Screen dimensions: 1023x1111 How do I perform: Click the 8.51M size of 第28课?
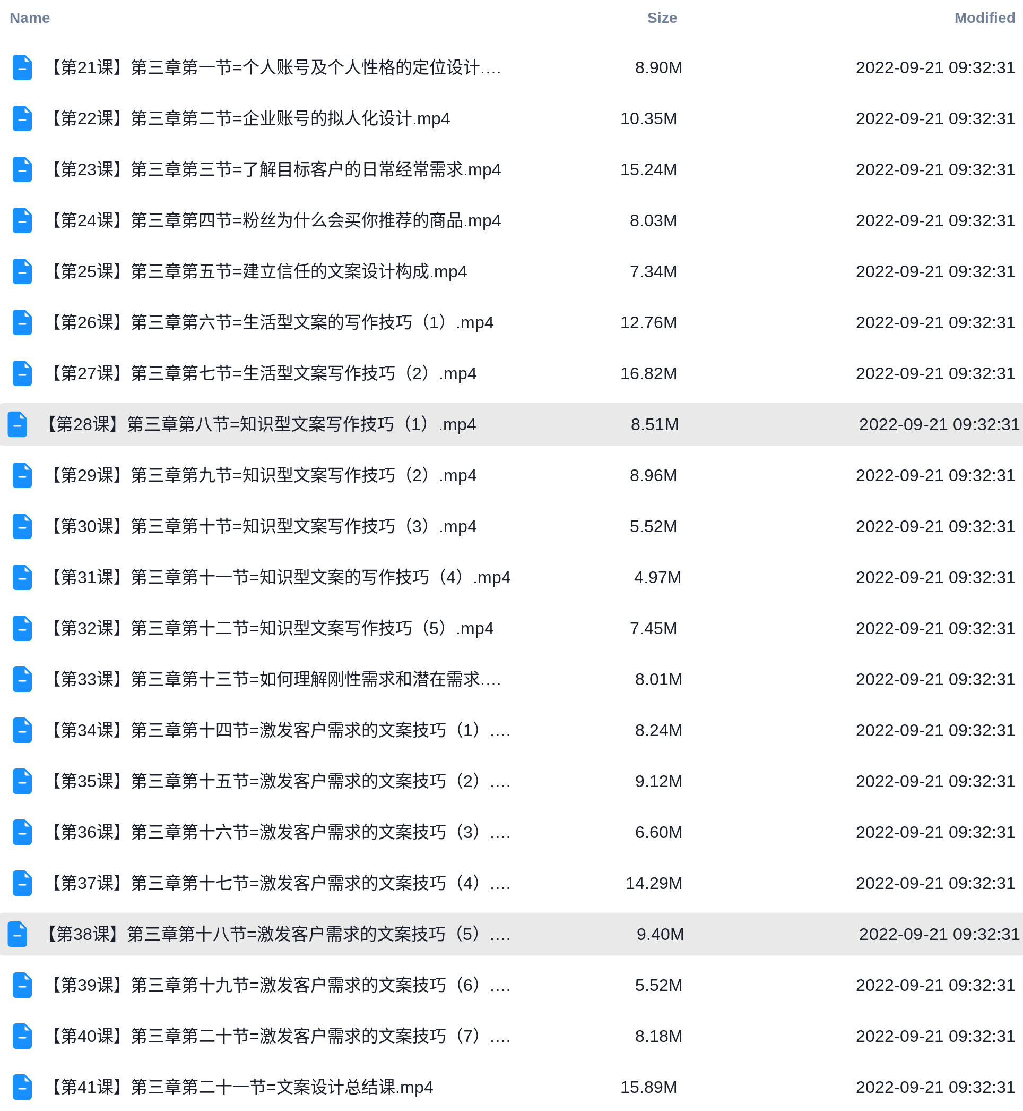[x=655, y=424]
